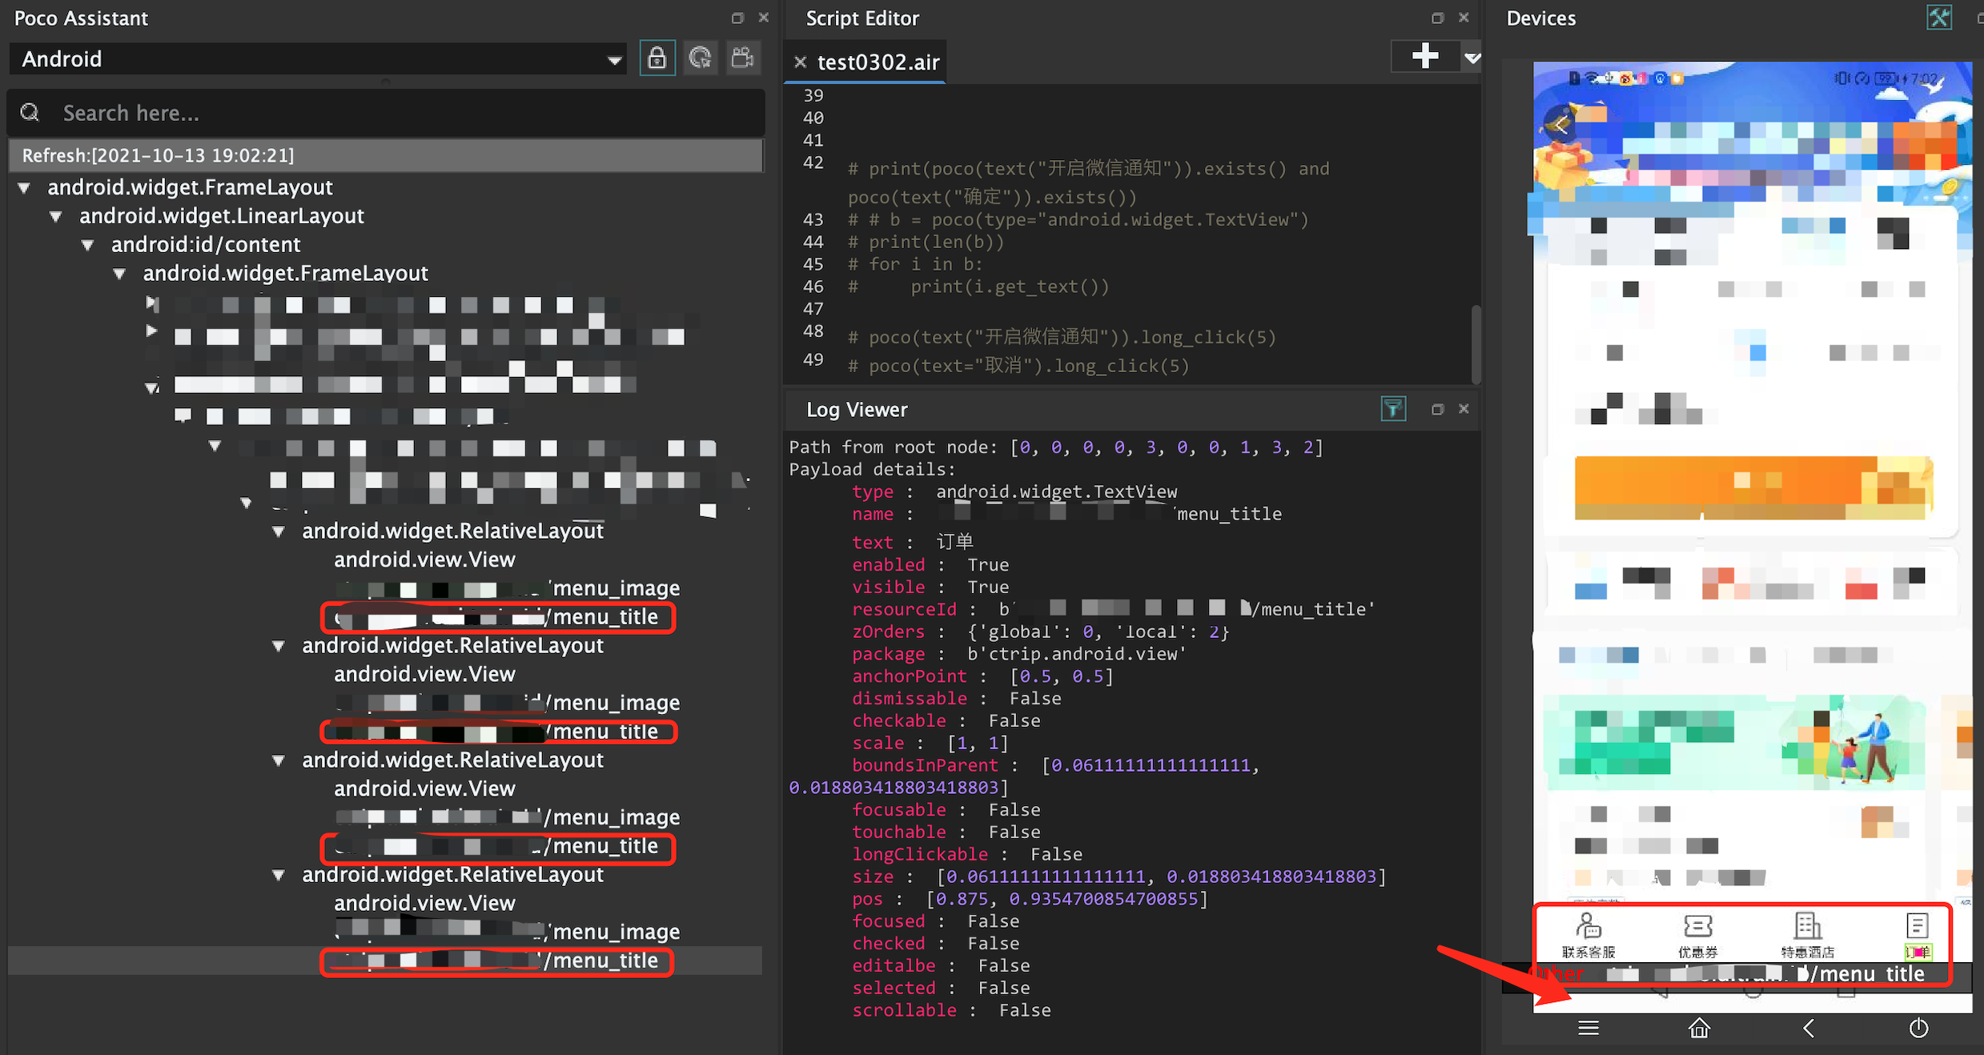This screenshot has height=1055, width=1984.
Task: Click the record icon in Poco Assistant
Action: 743,58
